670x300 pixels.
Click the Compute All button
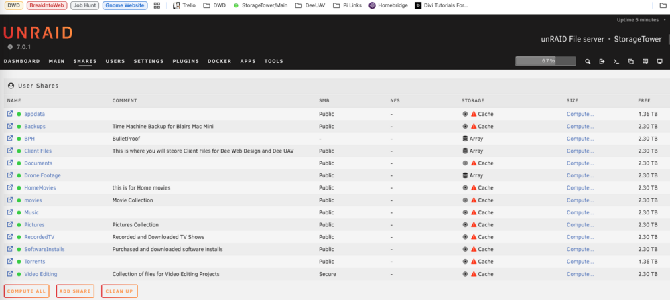[27, 291]
